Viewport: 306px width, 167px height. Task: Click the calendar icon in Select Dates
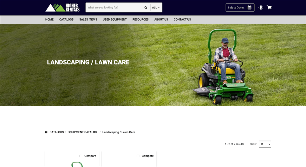tap(250, 8)
